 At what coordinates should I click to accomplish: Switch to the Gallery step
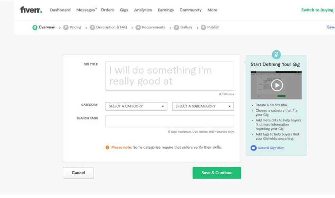point(186,27)
